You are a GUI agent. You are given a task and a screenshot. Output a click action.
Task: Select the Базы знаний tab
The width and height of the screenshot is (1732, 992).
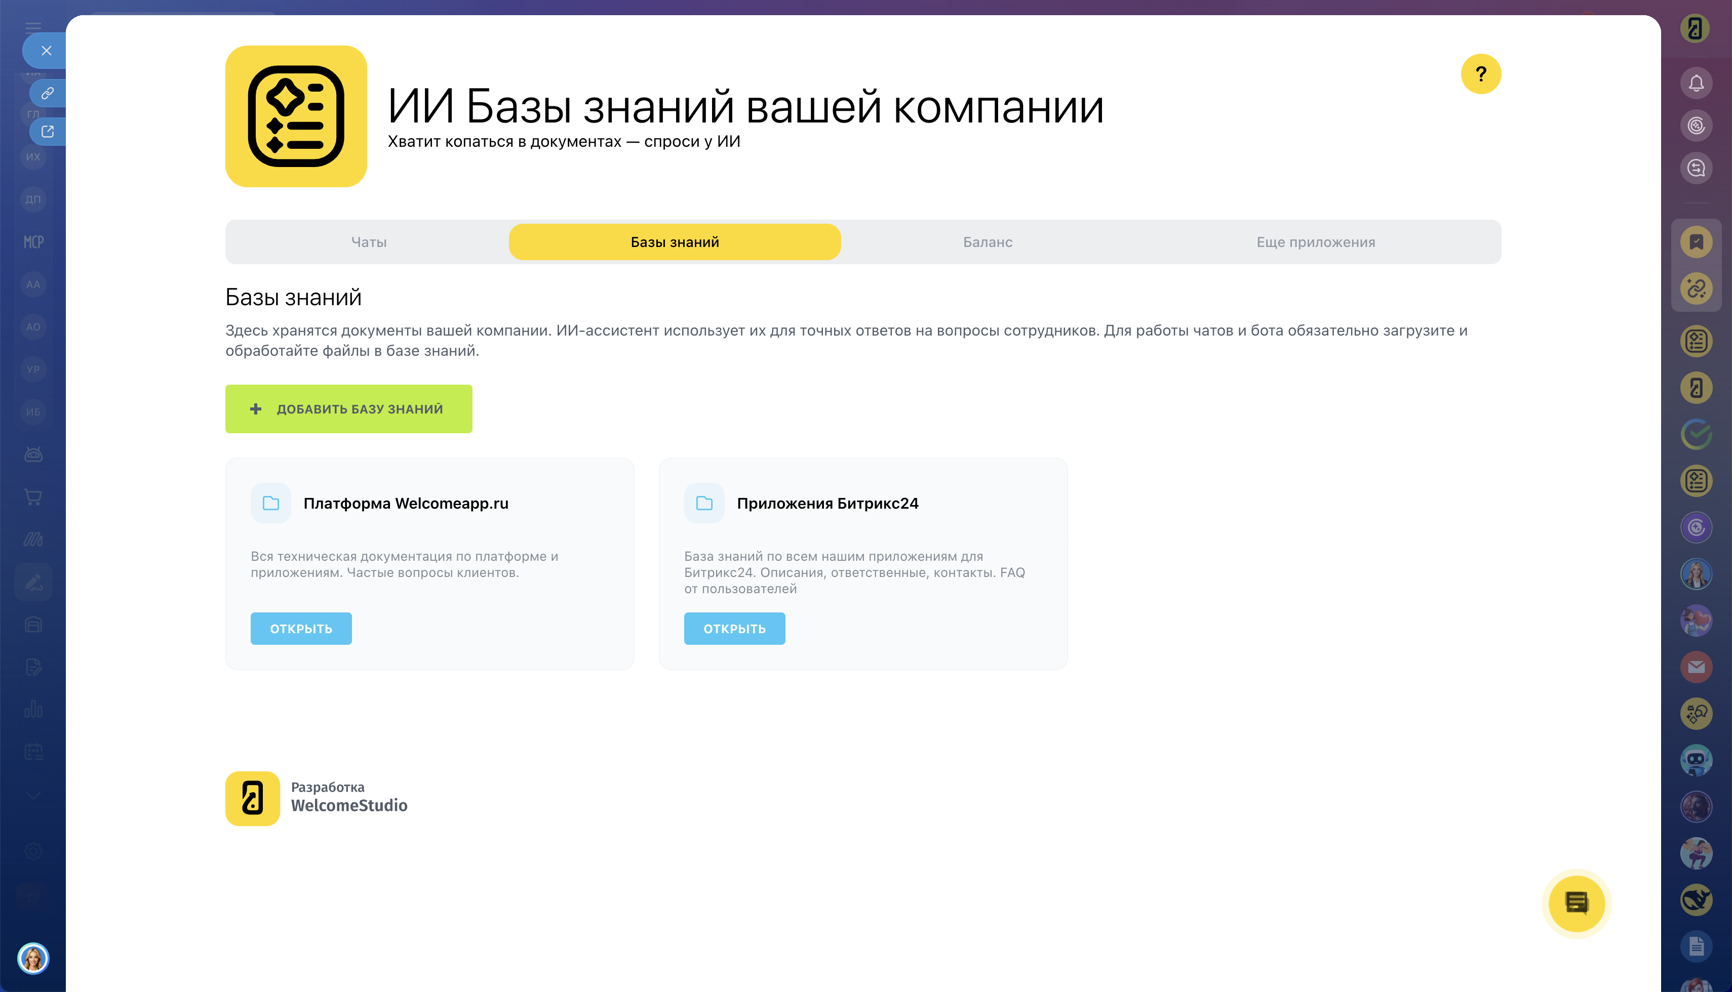pos(674,242)
